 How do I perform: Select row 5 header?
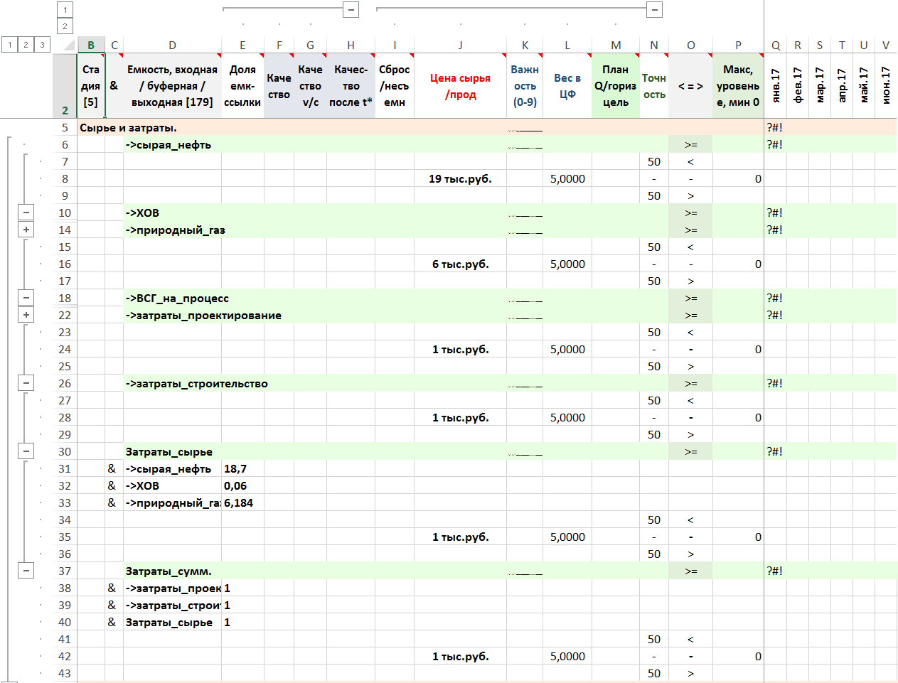coord(65,128)
